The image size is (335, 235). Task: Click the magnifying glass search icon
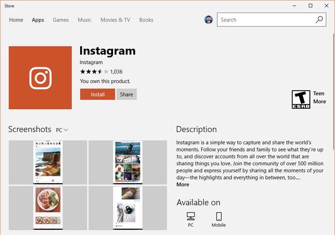(x=319, y=20)
